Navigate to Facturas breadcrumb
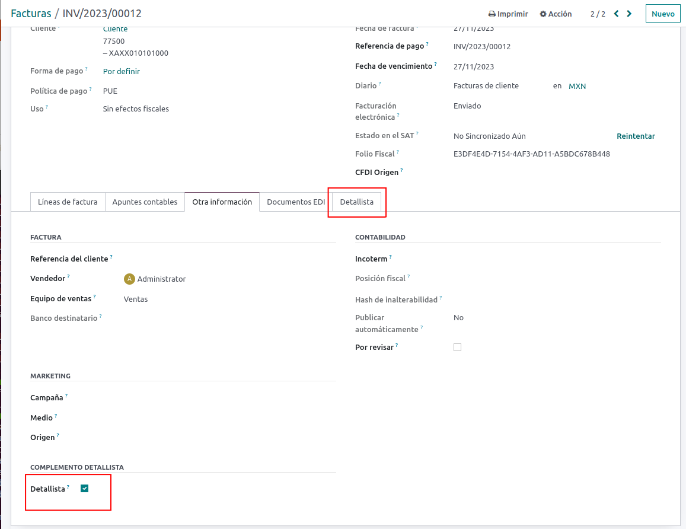Image resolution: width=686 pixels, height=529 pixels. point(31,14)
